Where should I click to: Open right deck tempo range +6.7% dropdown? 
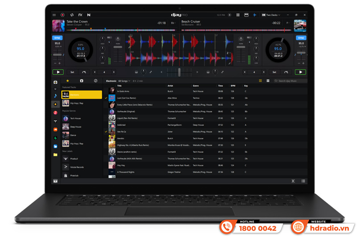pos(302,47)
